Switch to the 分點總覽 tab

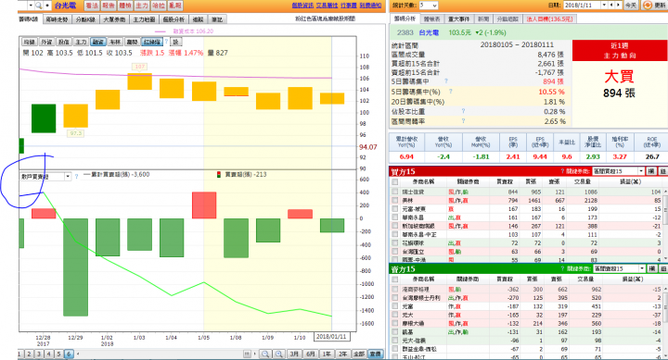click(x=507, y=19)
